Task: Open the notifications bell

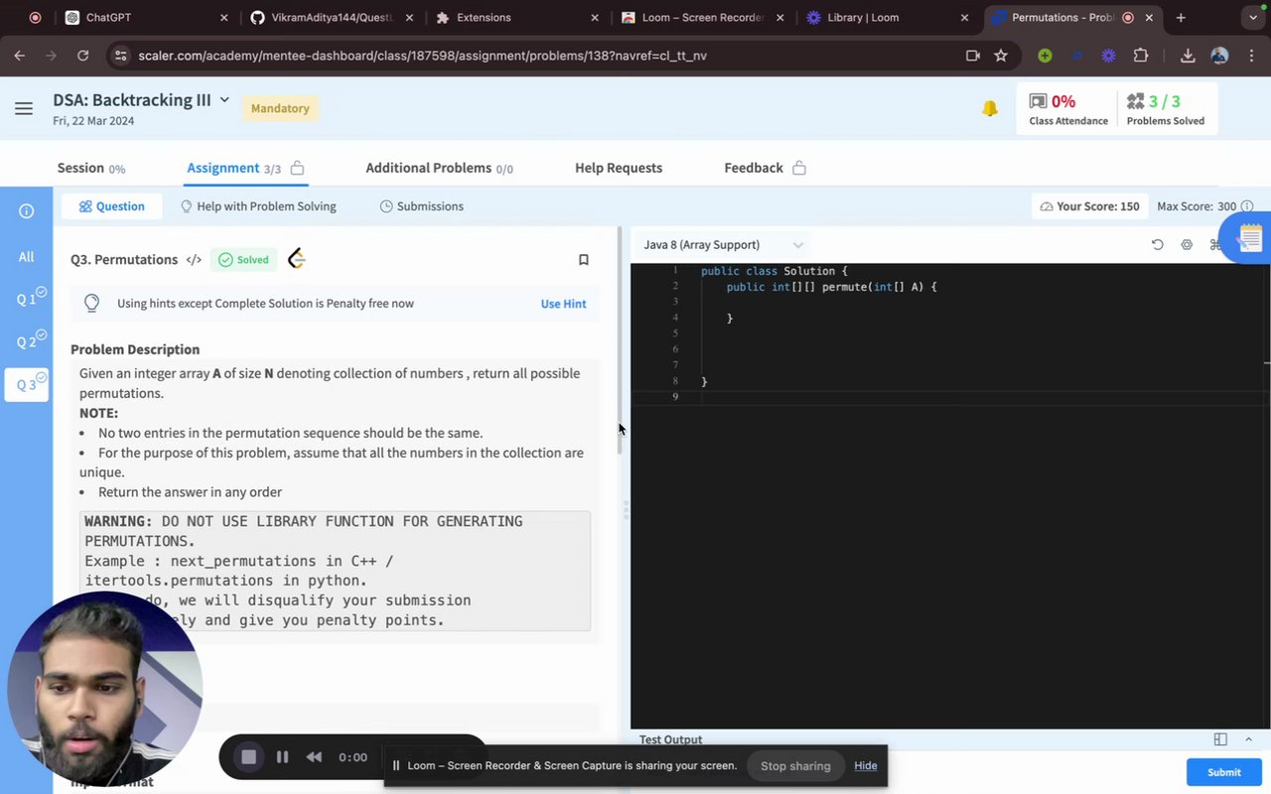Action: tap(989, 108)
